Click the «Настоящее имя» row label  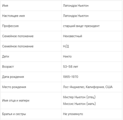point(13,16)
